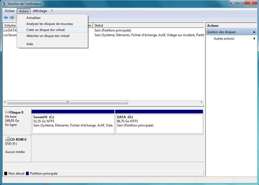The width and height of the screenshot is (259, 185).
Task: Click the Autres actions link
Action: tap(224, 39)
